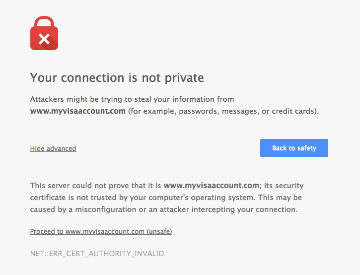Click the bold domain after "prove that it is"
Screen dimensions: 360x275
212,186
